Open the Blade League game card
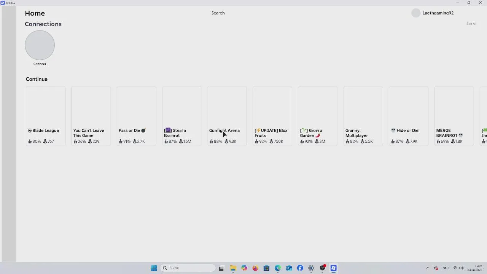Image resolution: width=487 pixels, height=274 pixels. click(x=46, y=116)
